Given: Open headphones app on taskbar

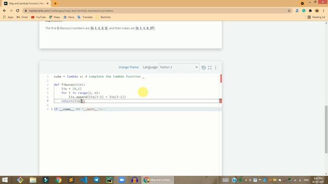Looking at the screenshot, I should pos(135,180).
